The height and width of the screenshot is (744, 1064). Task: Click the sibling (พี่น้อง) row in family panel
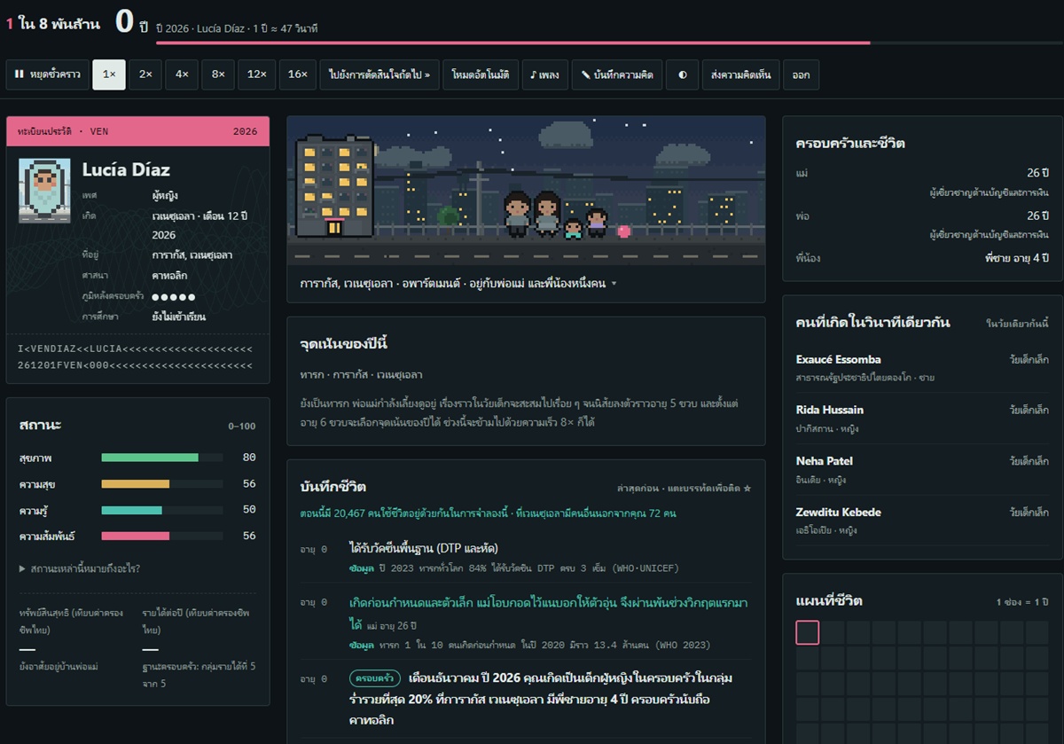coord(922,258)
